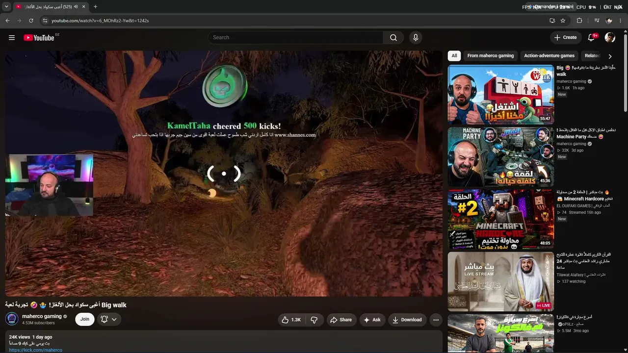Click the 4.53M subscribers text
The height and width of the screenshot is (353, 628).
pyautogui.click(x=38, y=323)
